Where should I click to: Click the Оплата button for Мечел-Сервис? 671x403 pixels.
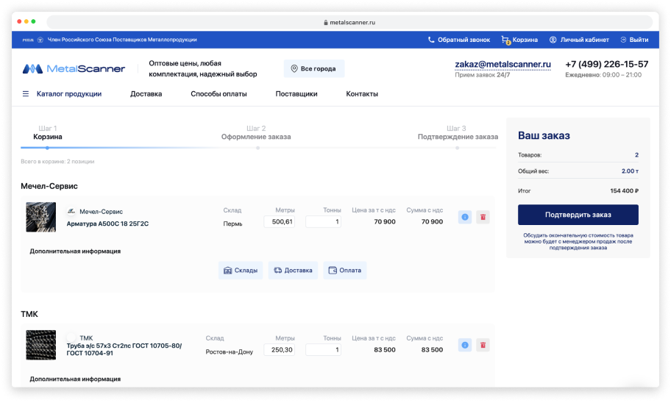(344, 270)
